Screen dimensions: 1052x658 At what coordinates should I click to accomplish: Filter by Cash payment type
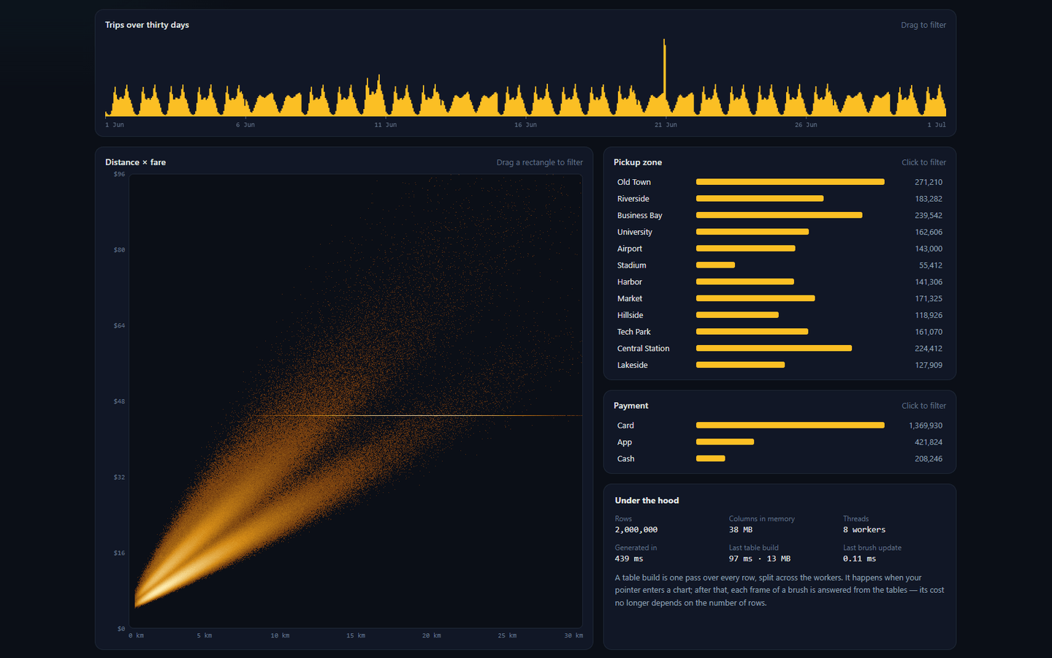(780, 459)
